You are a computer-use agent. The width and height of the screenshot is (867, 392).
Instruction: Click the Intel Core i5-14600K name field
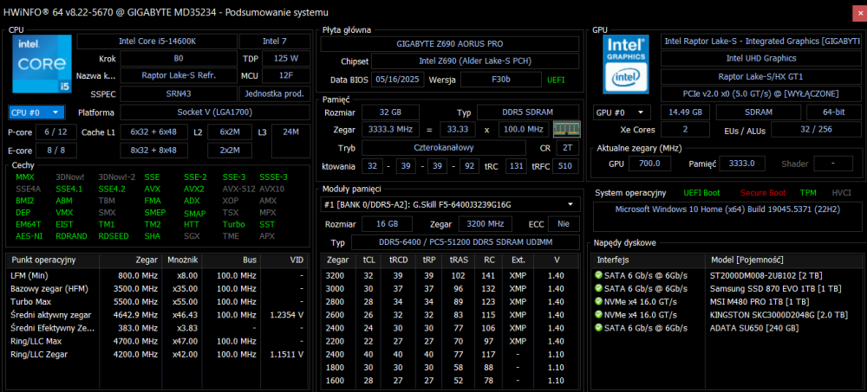pyautogui.click(x=156, y=42)
